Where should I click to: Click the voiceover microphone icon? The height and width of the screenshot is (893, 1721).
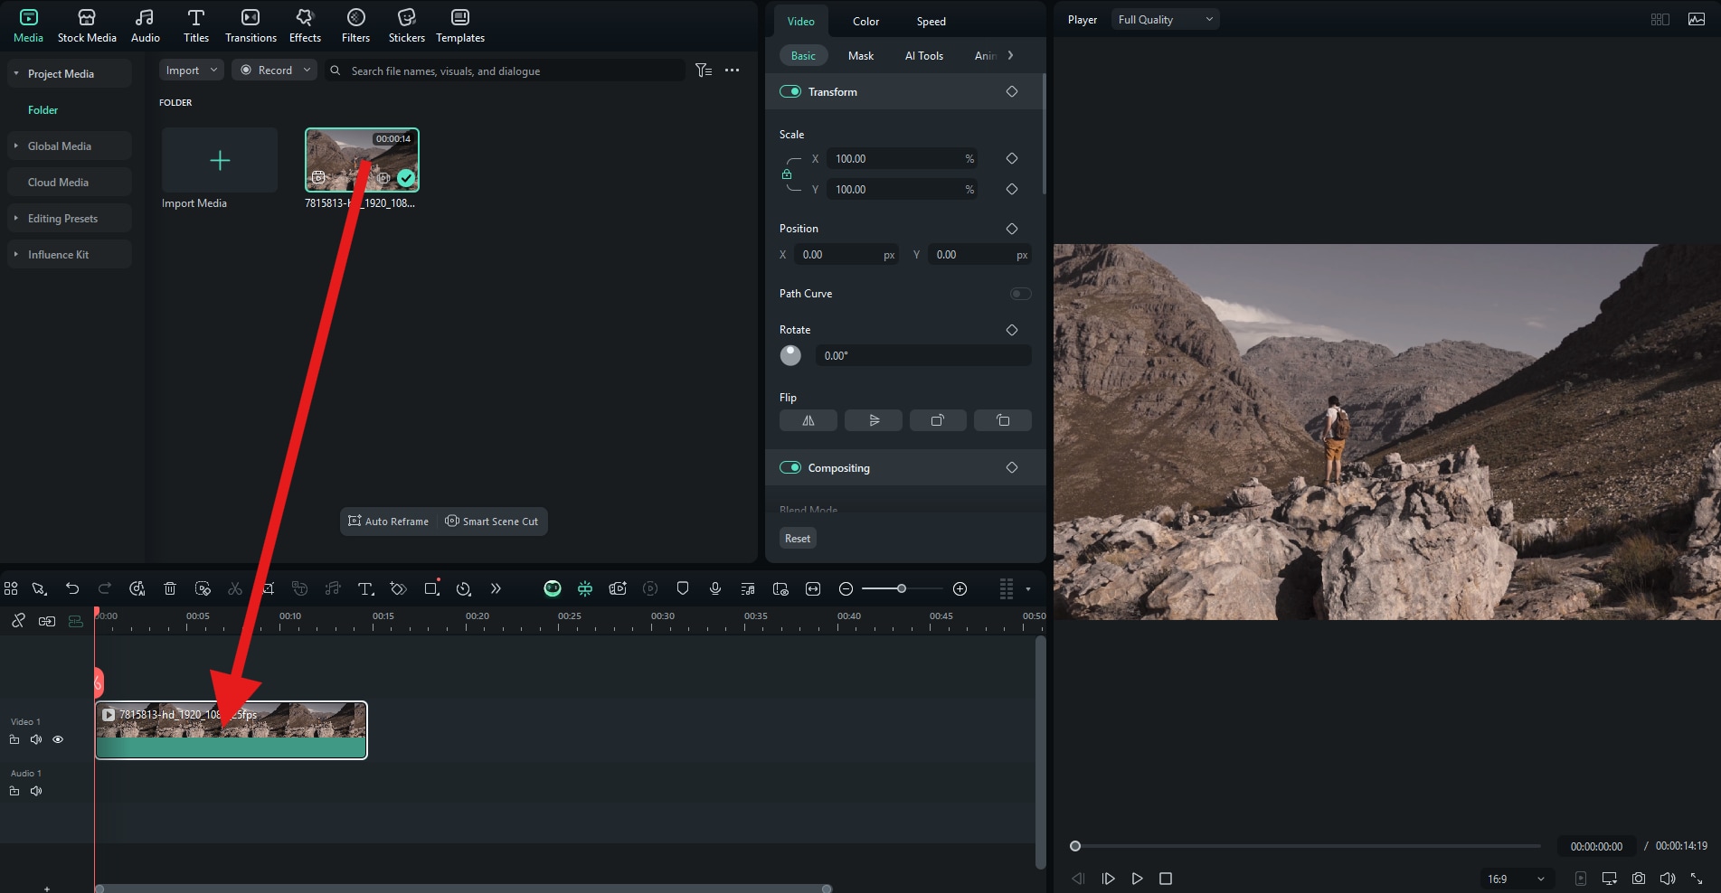pyautogui.click(x=715, y=588)
